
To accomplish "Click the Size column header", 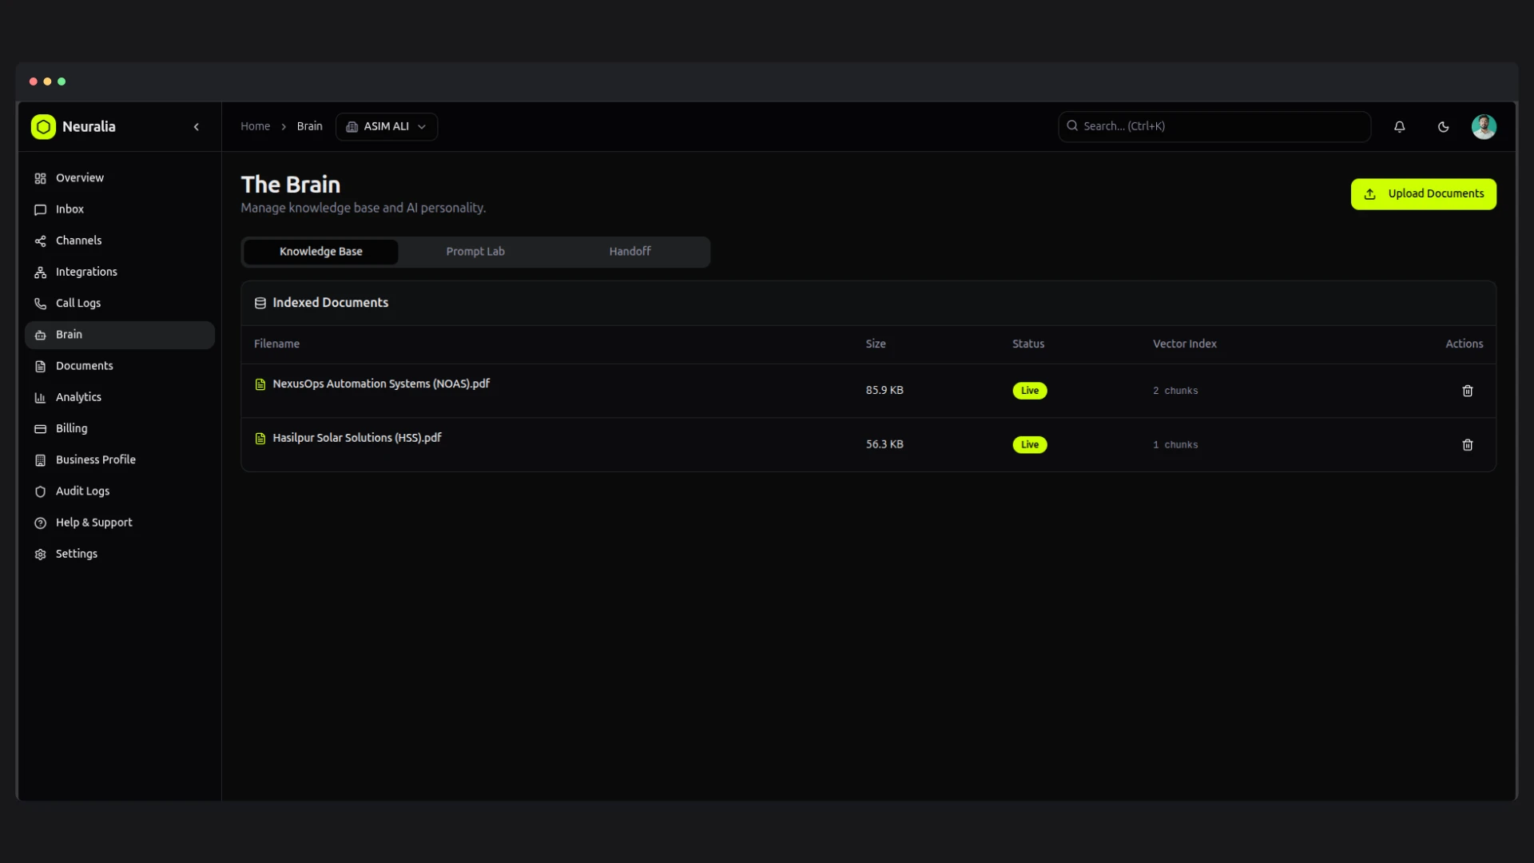I will [876, 344].
